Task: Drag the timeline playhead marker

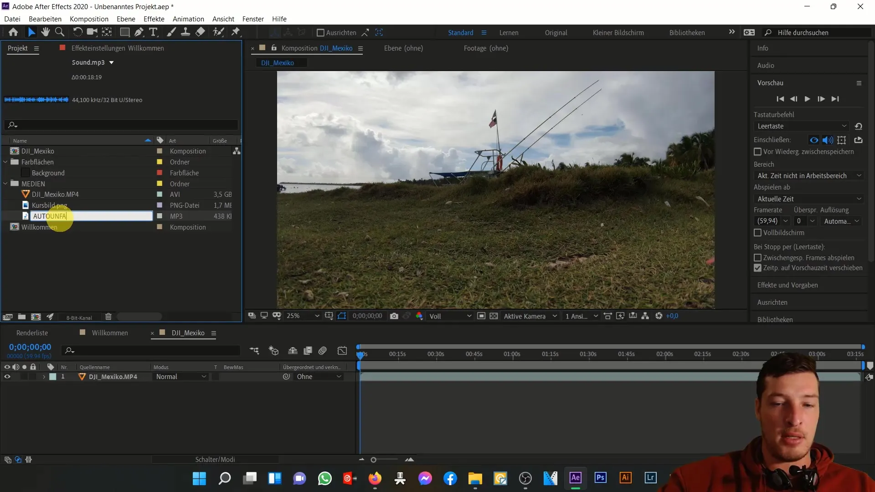Action: [x=360, y=355]
